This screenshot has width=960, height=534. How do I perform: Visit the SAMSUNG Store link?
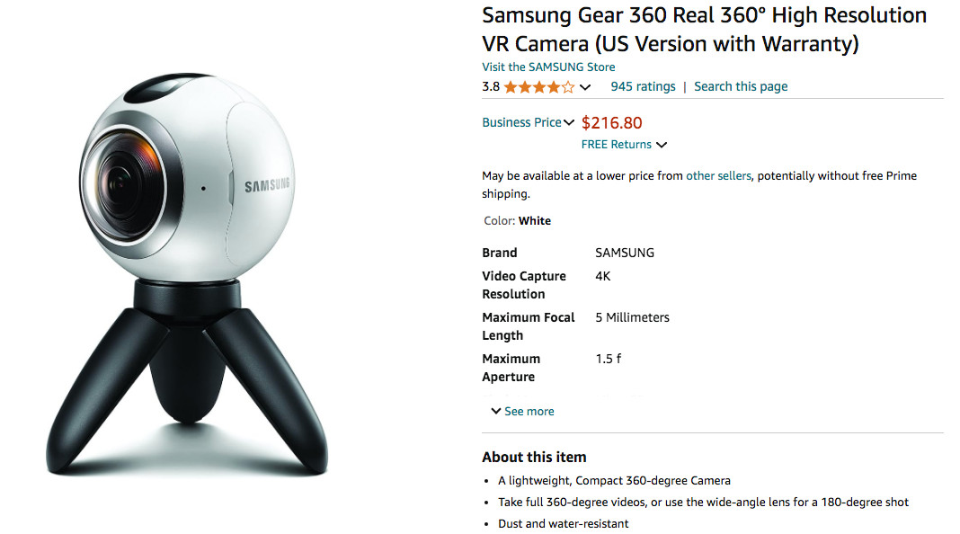(548, 67)
